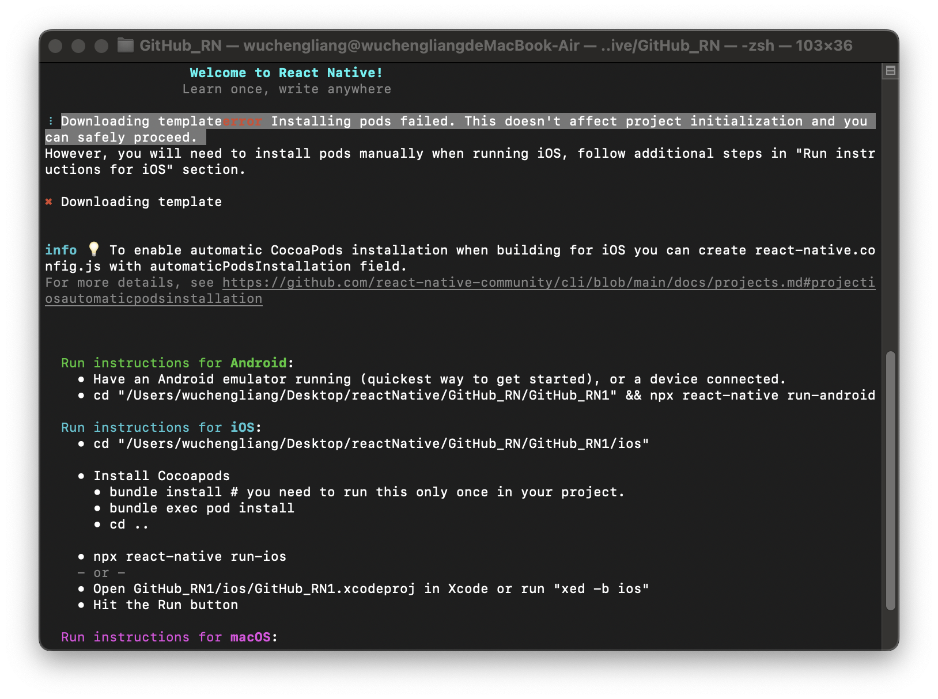Click the zoom window button
938x699 pixels.
(x=101, y=46)
